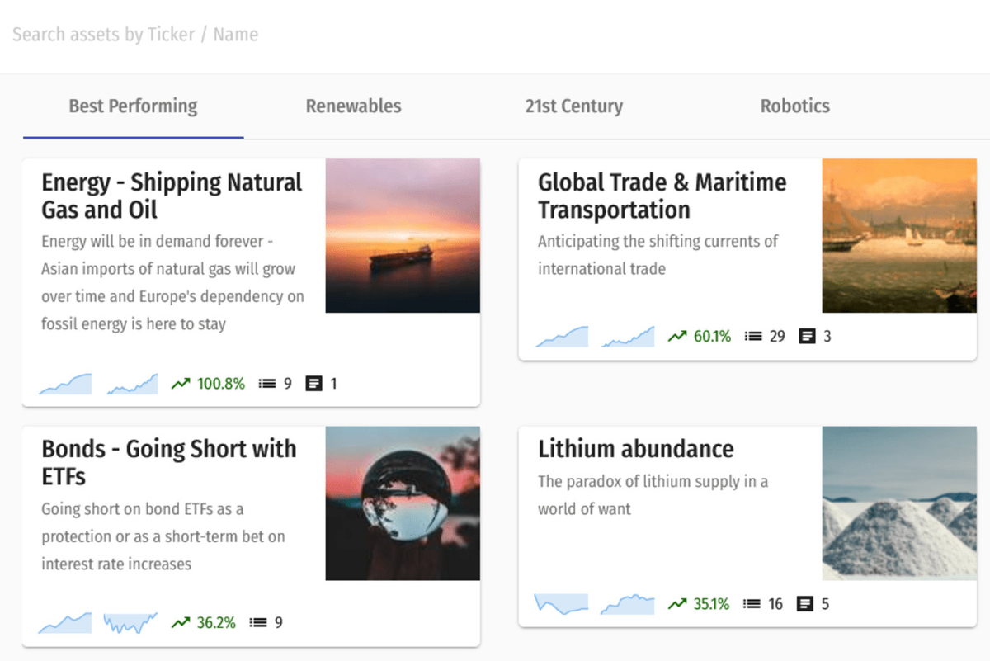Click first sparkline chart in Bonds card

coord(65,623)
